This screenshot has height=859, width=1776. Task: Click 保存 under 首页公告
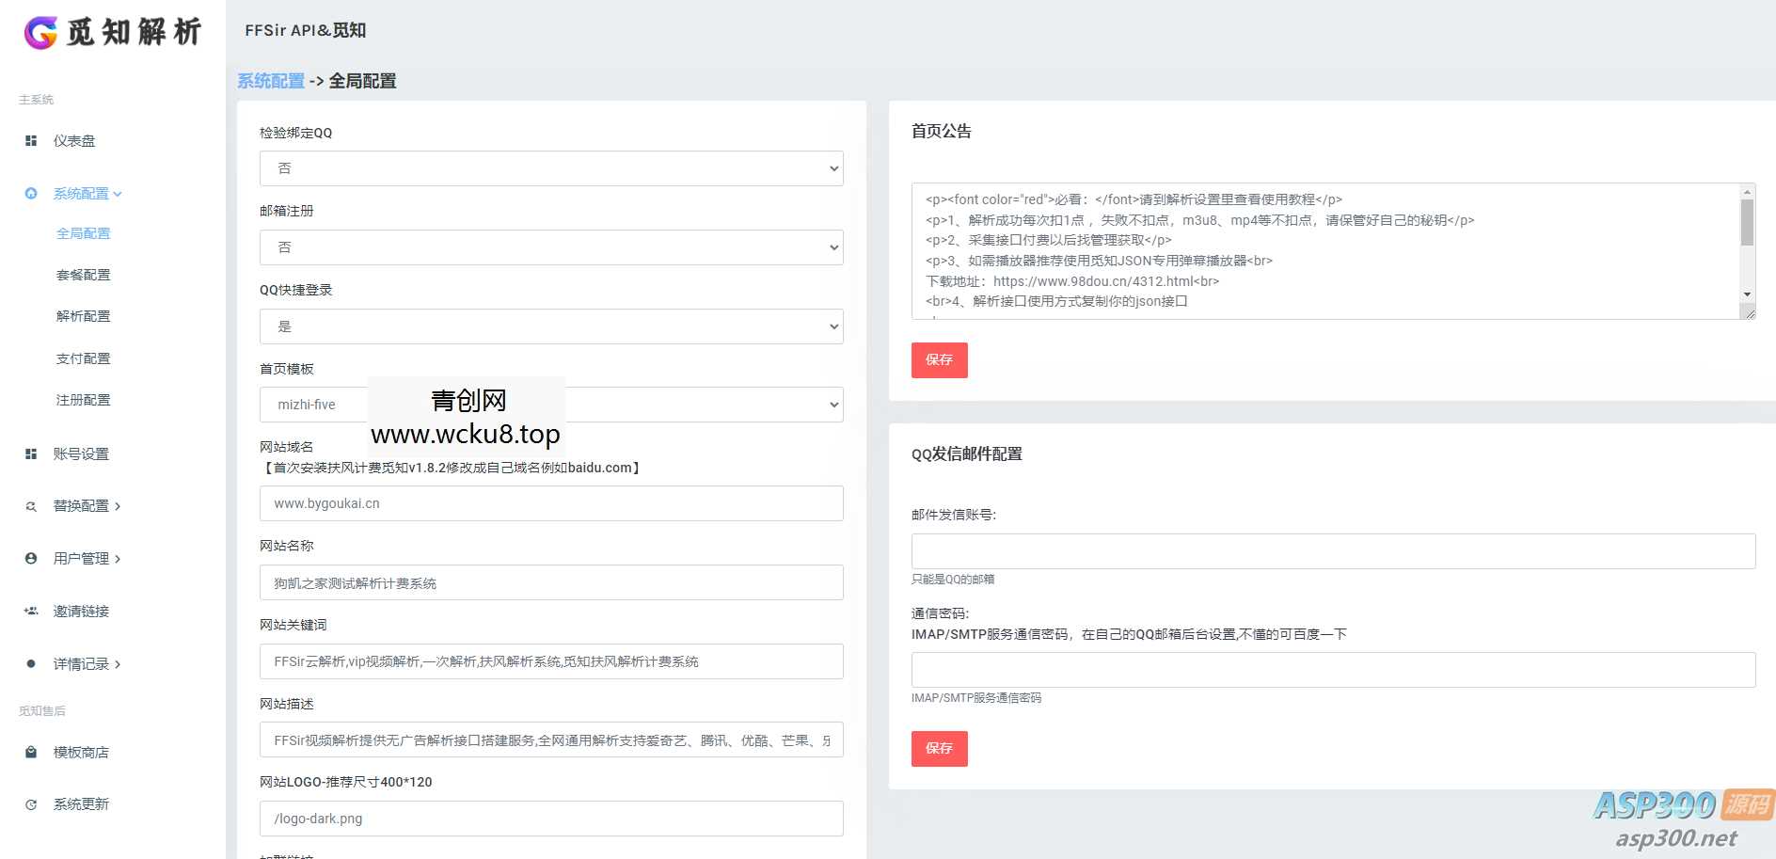938,359
